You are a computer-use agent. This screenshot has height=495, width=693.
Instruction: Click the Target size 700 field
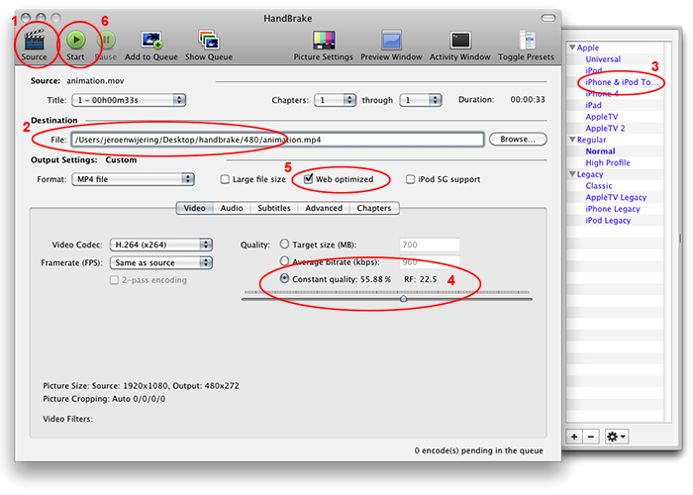coord(430,245)
